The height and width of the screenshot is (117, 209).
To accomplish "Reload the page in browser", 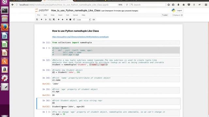I will tap(127, 5).
